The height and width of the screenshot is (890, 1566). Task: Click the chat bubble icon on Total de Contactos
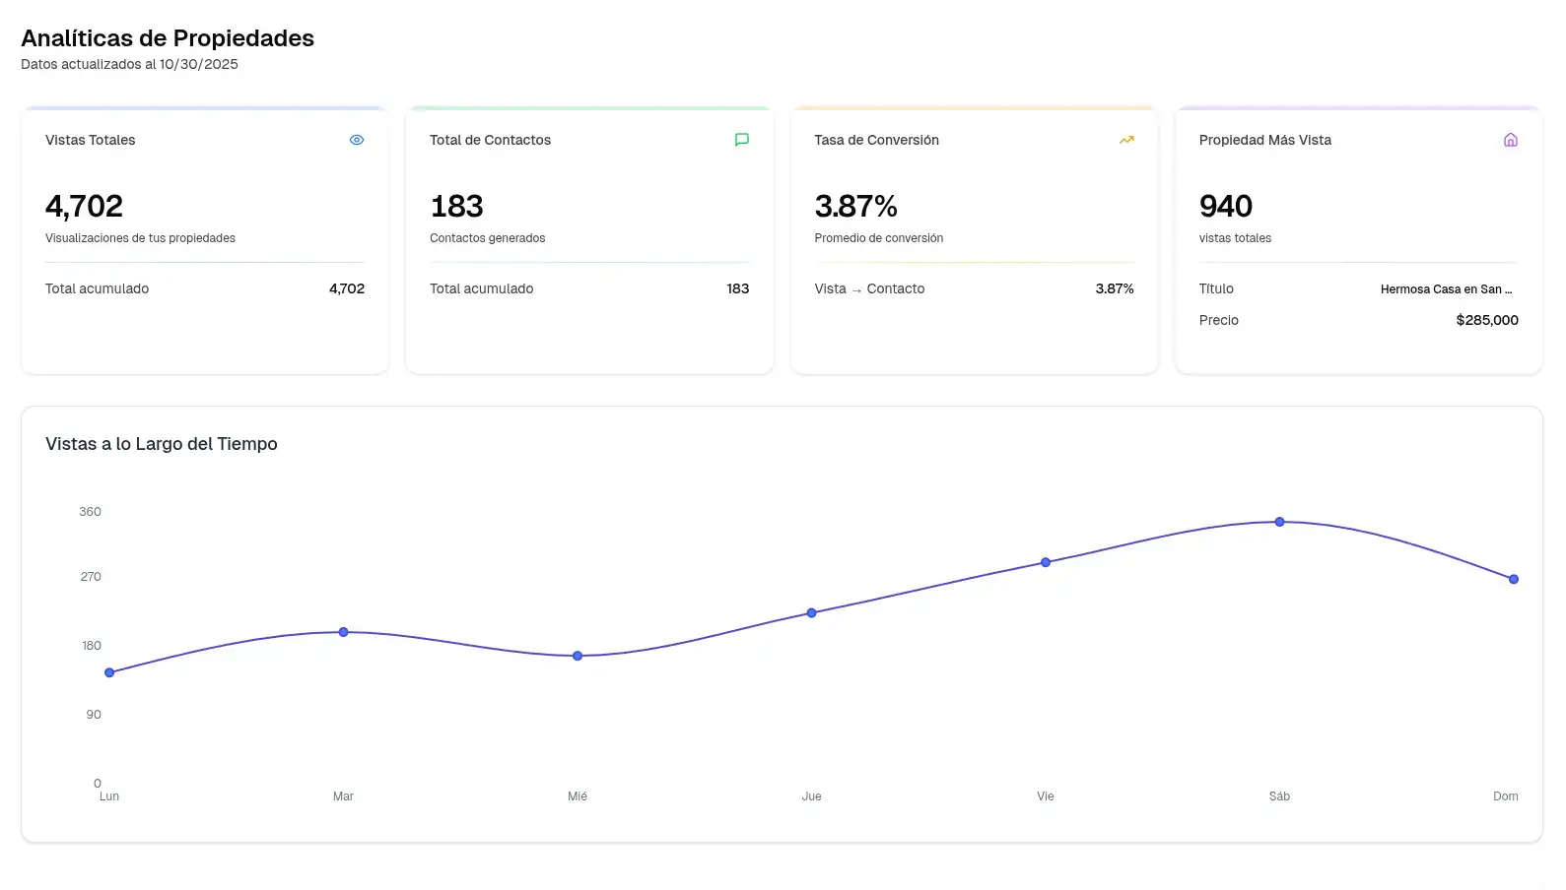742,140
